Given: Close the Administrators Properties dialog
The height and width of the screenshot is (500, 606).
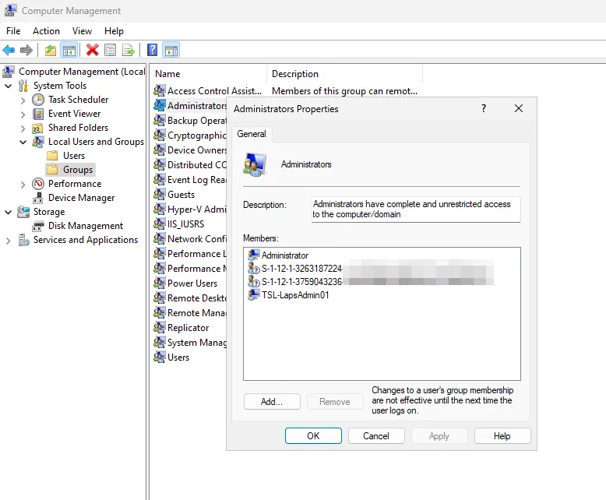Looking at the screenshot, I should click(x=519, y=108).
